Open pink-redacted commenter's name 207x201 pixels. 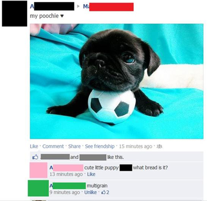coord(66,168)
